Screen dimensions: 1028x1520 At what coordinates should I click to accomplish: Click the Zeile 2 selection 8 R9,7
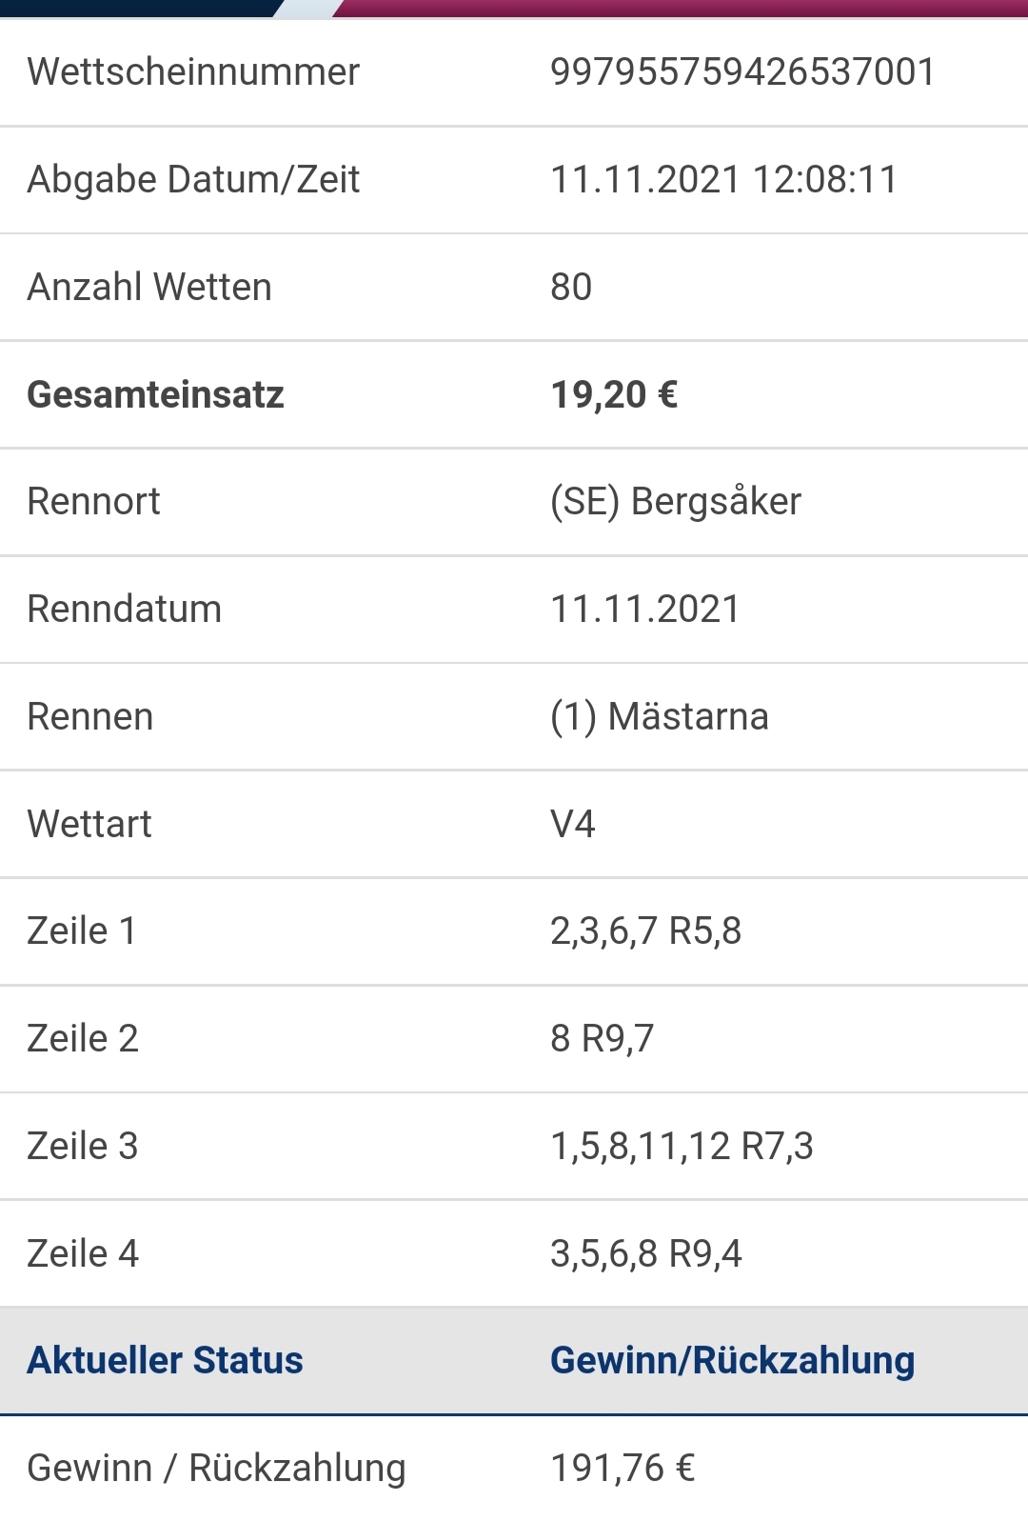tap(603, 1039)
